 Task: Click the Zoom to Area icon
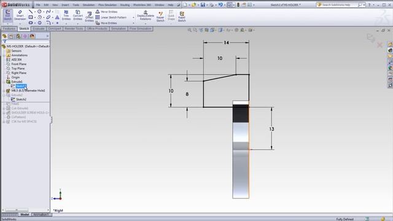[195, 30]
